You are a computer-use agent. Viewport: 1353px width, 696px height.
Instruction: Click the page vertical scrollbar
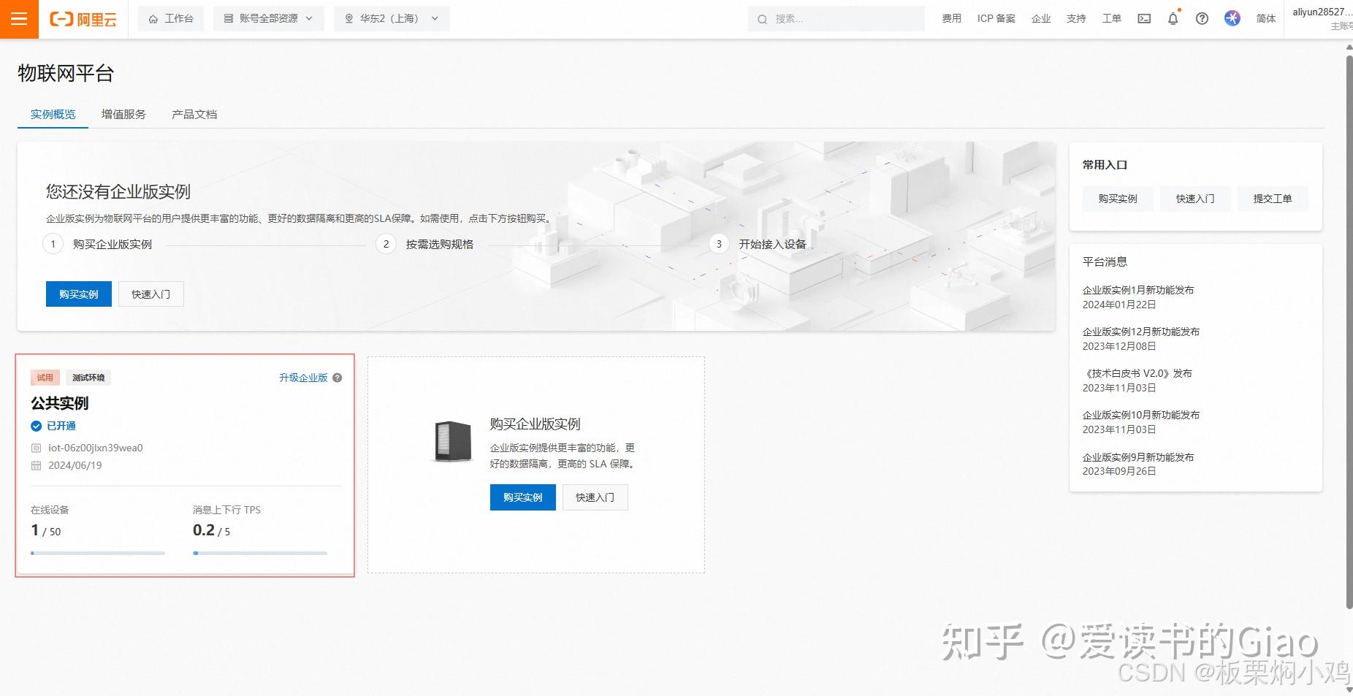point(1349,331)
